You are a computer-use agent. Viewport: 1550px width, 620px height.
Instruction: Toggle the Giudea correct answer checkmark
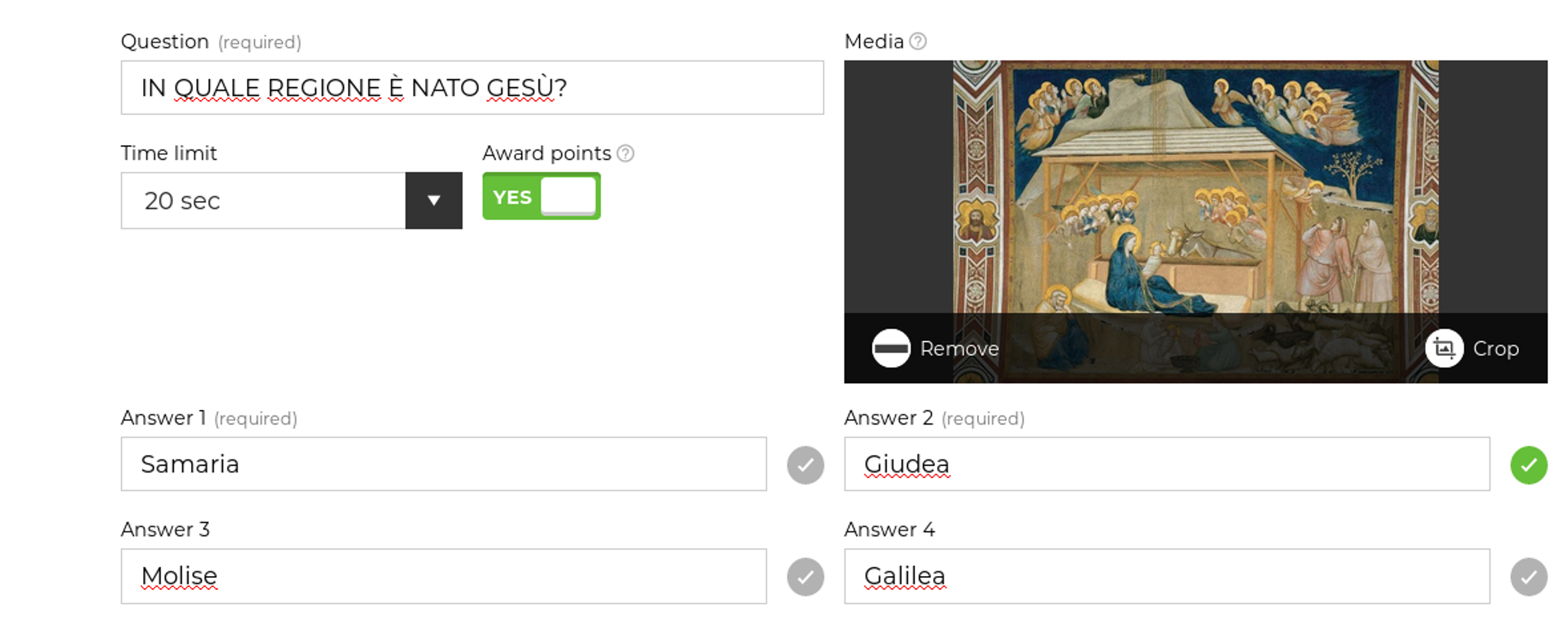tap(1529, 465)
